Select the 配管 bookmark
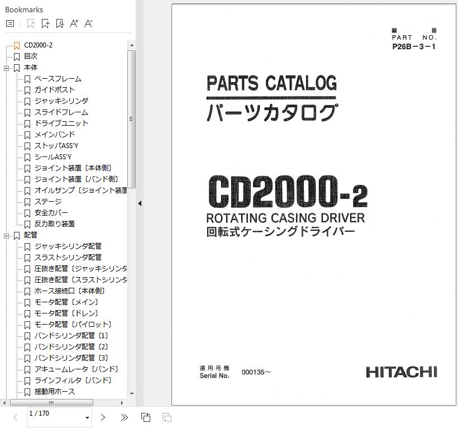 [31, 235]
